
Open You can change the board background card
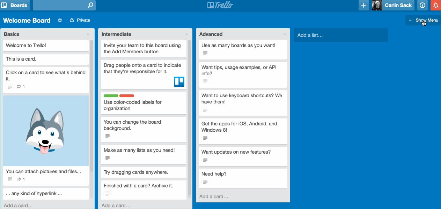[144, 130]
